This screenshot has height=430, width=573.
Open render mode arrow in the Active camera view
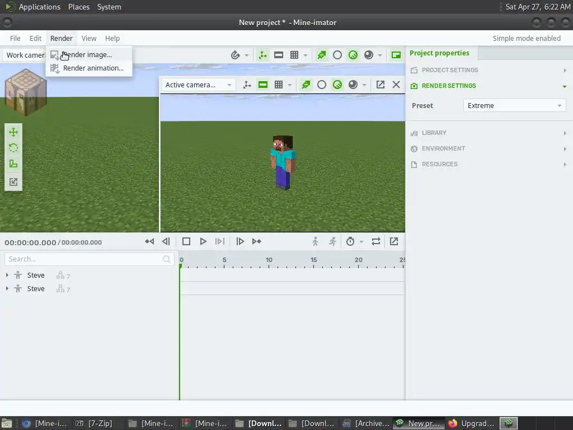coord(364,85)
